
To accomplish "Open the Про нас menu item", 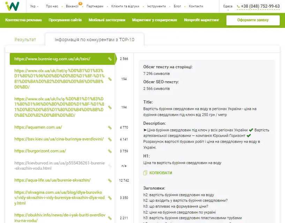I will (x=52, y=6).
